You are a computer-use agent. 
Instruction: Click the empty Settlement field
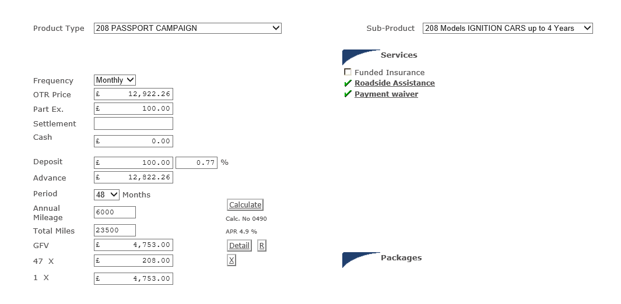(134, 123)
